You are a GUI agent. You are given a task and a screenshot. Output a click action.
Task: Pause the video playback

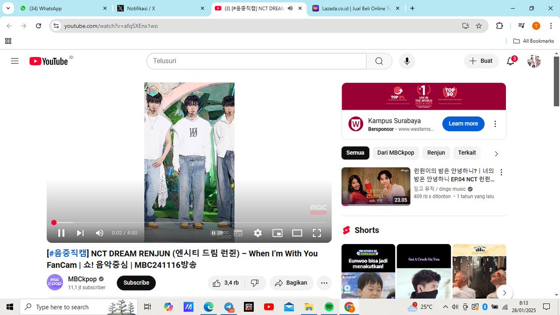61,233
